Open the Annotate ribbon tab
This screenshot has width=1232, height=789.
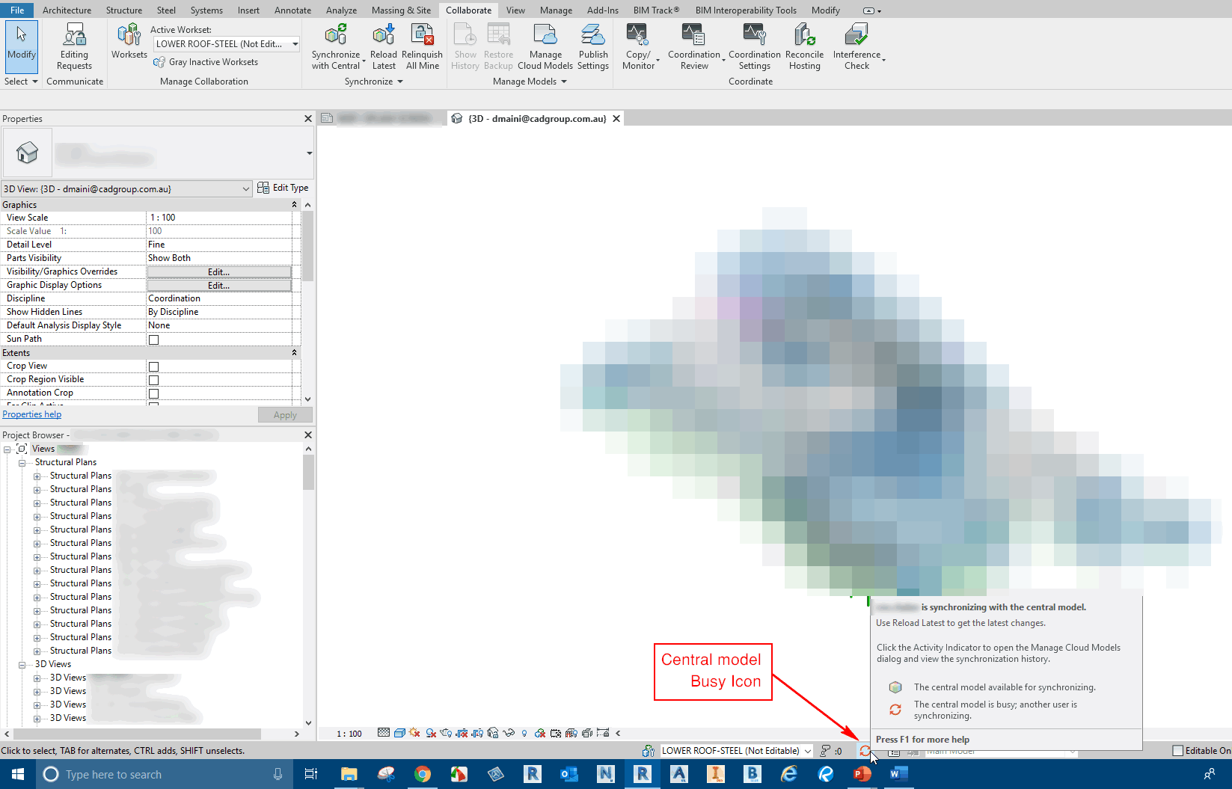click(292, 10)
